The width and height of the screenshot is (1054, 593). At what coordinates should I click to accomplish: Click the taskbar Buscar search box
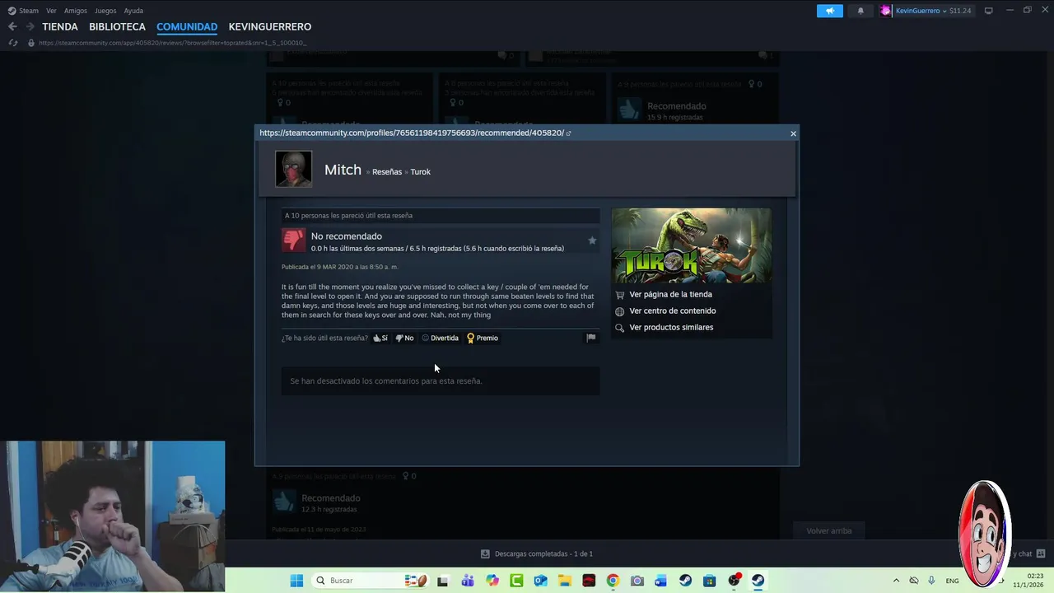coord(371,581)
